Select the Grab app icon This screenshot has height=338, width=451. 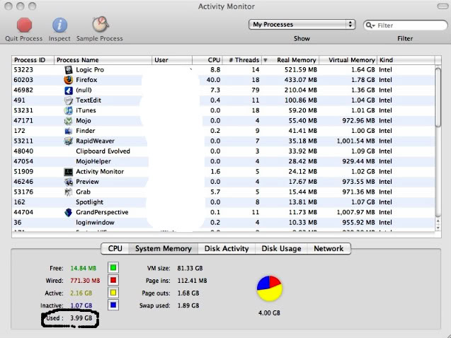click(69, 192)
